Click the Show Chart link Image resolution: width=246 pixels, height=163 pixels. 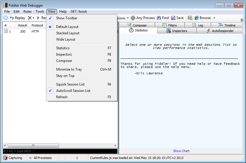pyautogui.click(x=181, y=151)
